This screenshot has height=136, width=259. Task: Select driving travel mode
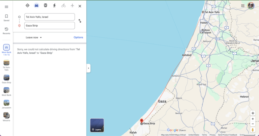tap(36, 5)
